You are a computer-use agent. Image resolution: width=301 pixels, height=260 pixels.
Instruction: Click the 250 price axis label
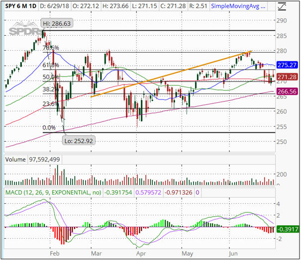[x=282, y=142]
